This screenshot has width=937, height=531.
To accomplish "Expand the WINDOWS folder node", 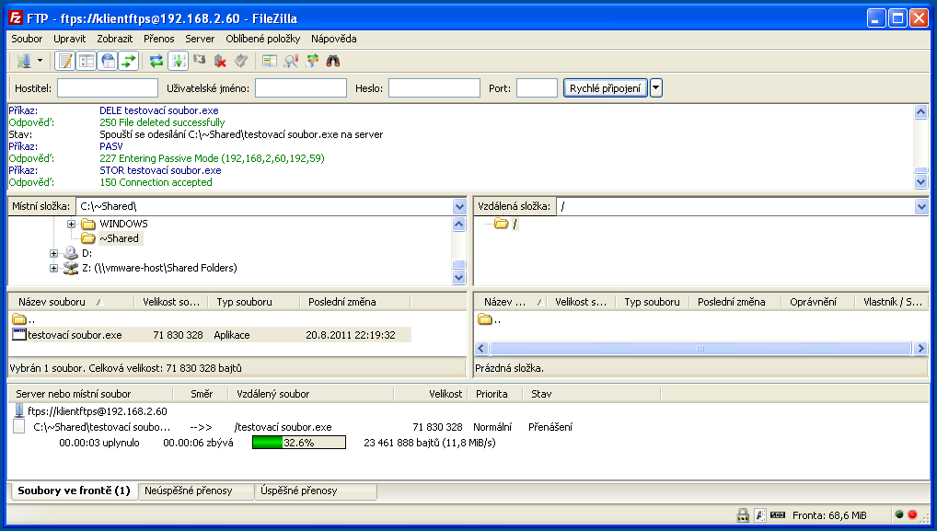I will tap(71, 224).
